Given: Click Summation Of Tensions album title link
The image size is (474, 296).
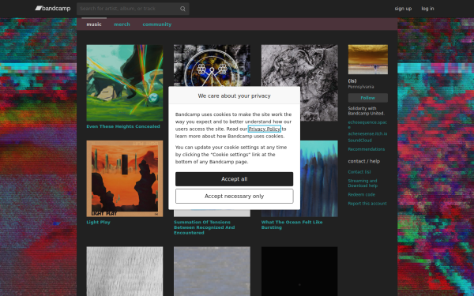Looking at the screenshot, I should point(204,227).
